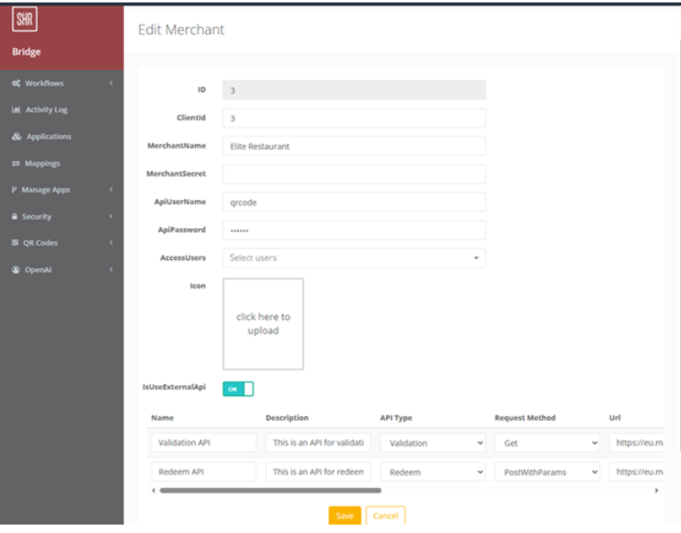Expand the Workflows chevron
The image size is (681, 533).
coord(111,83)
